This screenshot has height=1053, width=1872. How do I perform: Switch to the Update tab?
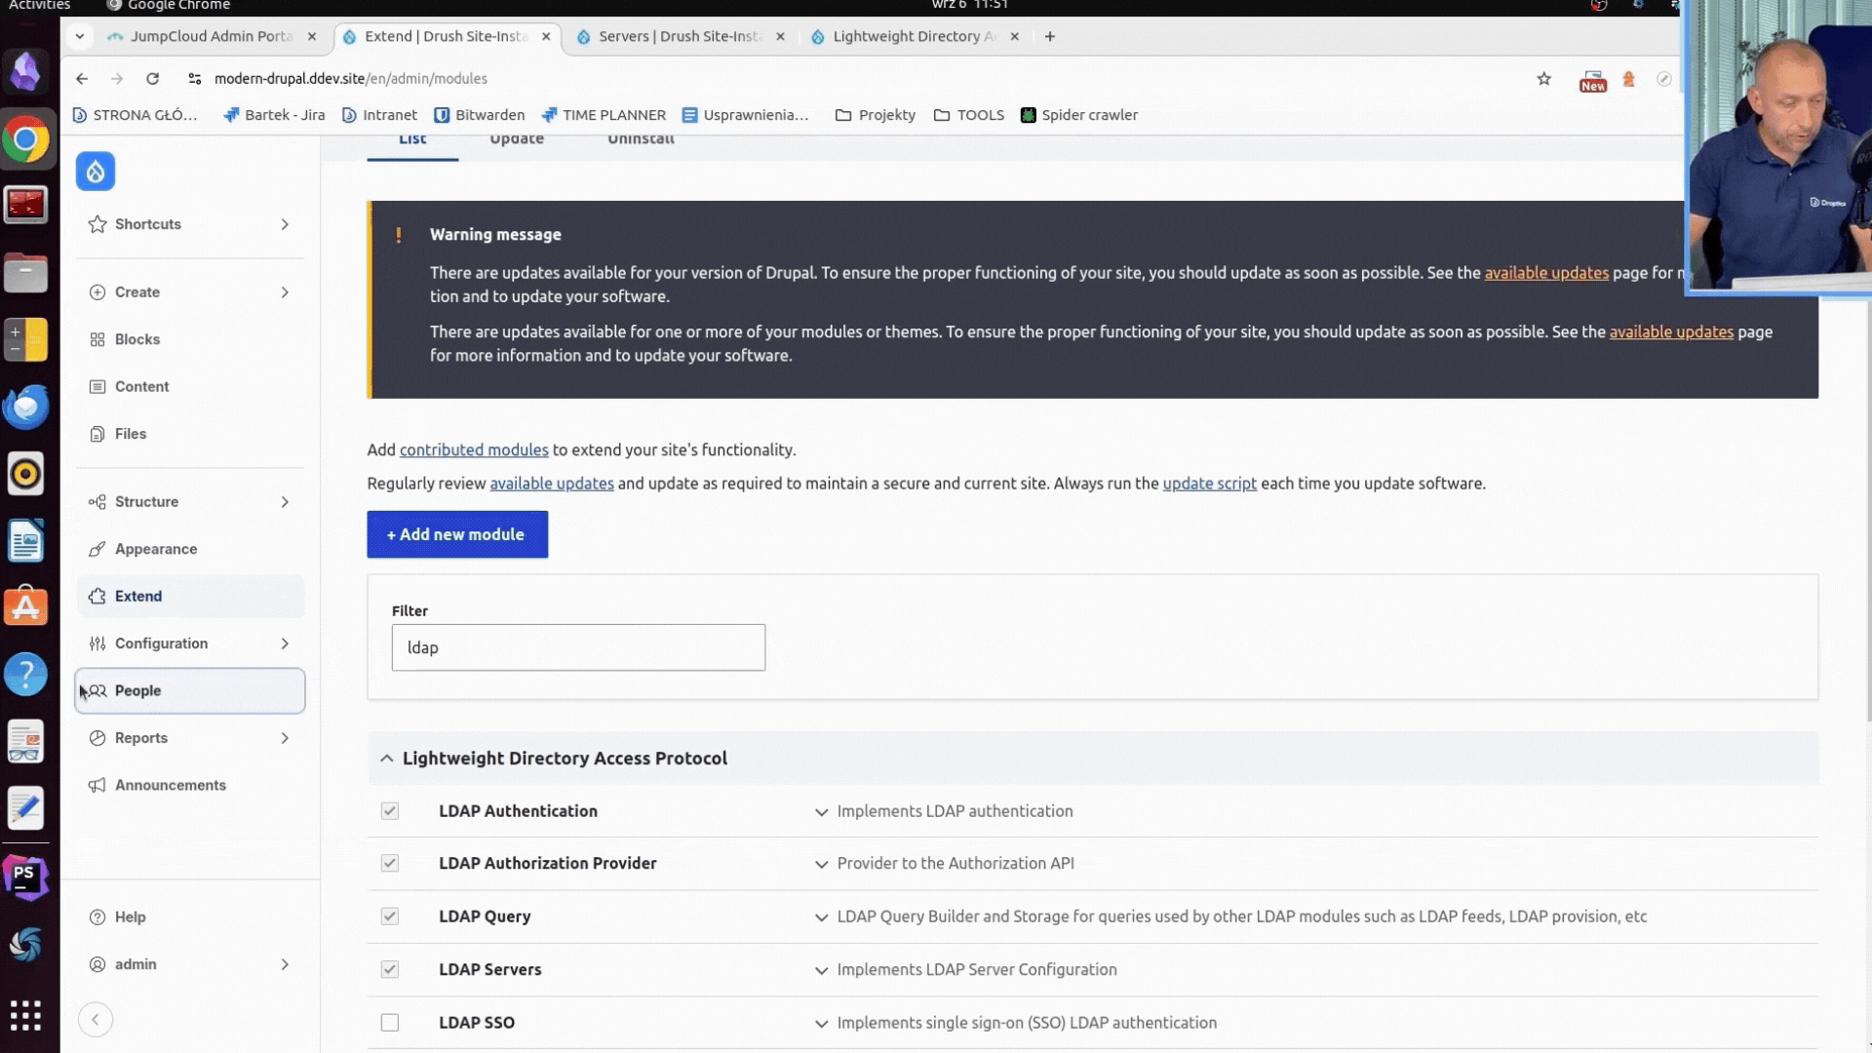516,137
